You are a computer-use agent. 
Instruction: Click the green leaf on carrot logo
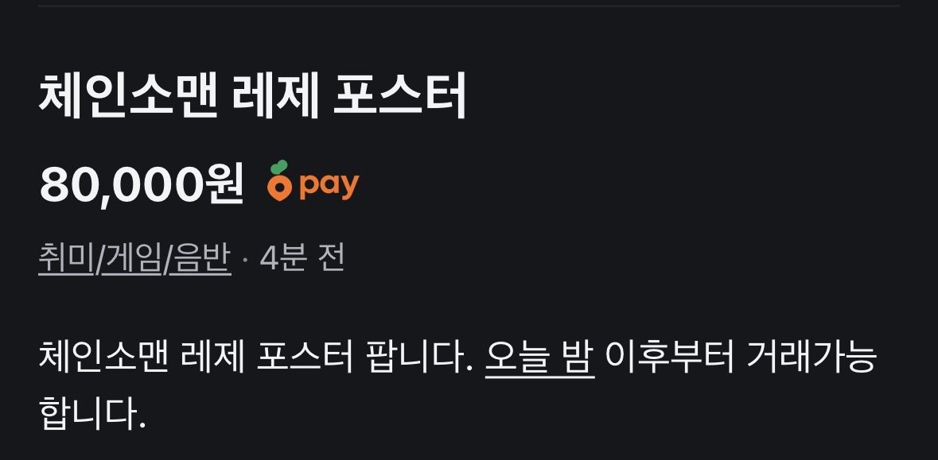click(278, 168)
